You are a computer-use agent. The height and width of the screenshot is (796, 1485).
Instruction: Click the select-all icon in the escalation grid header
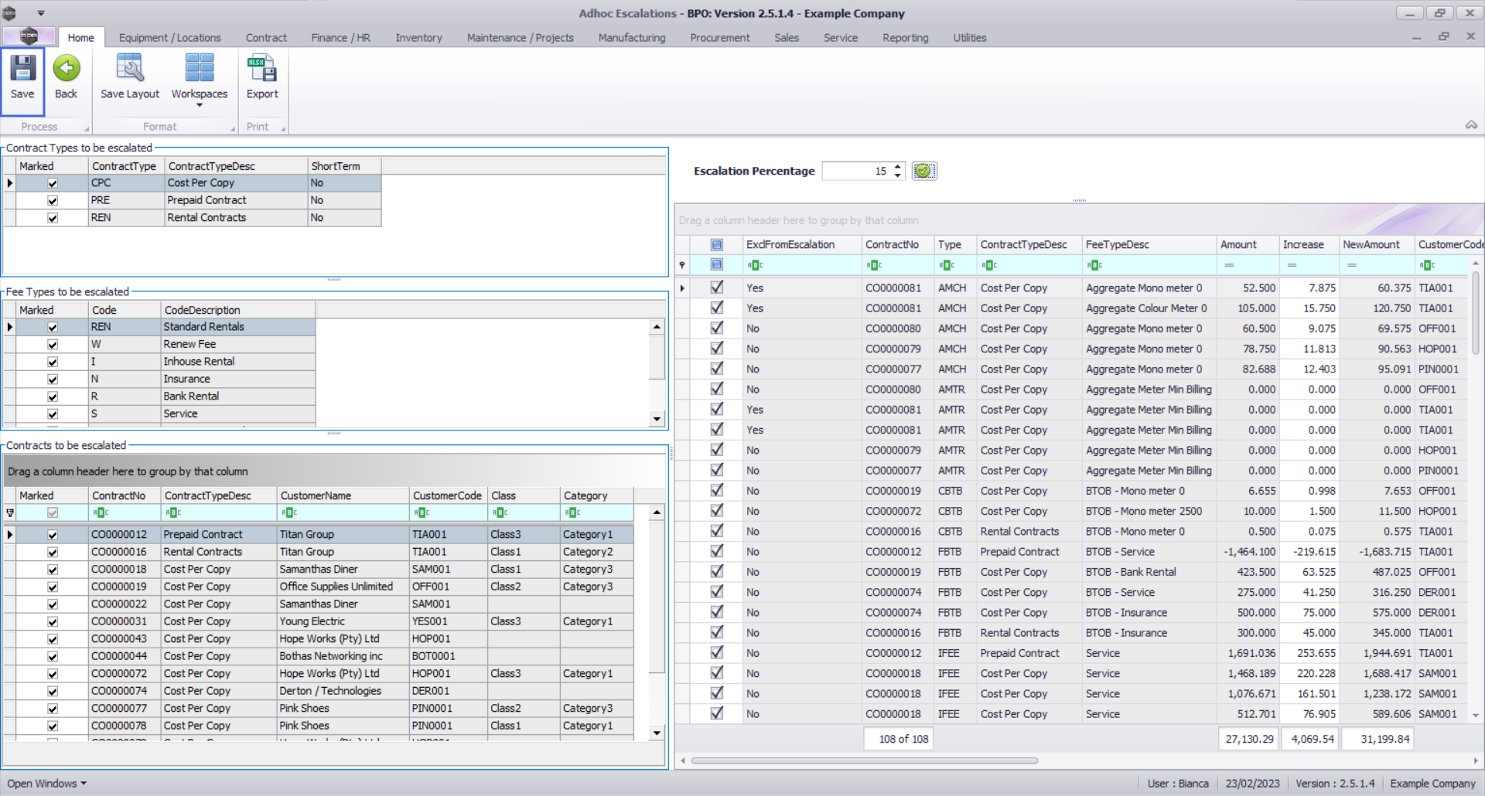(717, 245)
